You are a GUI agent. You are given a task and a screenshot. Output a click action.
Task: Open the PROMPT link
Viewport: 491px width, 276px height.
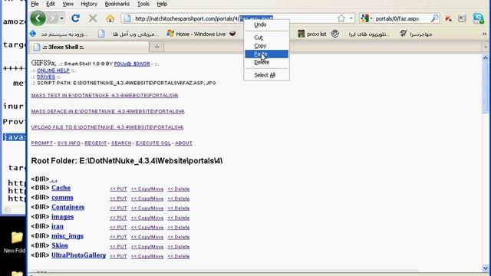[42, 143]
